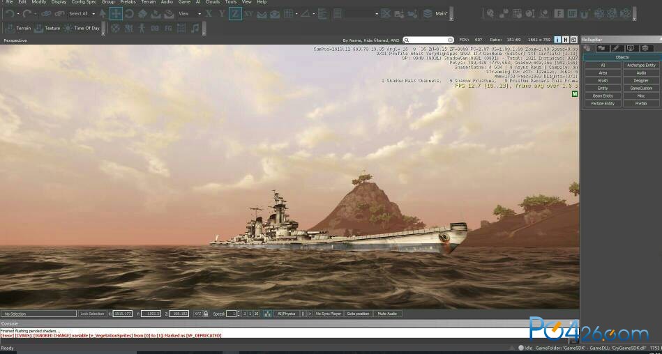Click the UI editor toolbar icon
Image resolution: width=662 pixels, height=354 pixels.
click(x=571, y=13)
